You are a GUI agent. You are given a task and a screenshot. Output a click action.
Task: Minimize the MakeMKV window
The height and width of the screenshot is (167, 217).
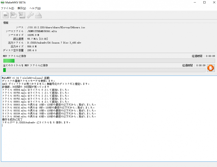point(195,2)
